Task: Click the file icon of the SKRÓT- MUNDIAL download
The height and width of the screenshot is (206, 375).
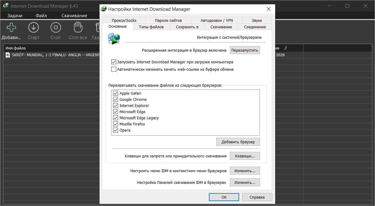Action: (x=8, y=55)
